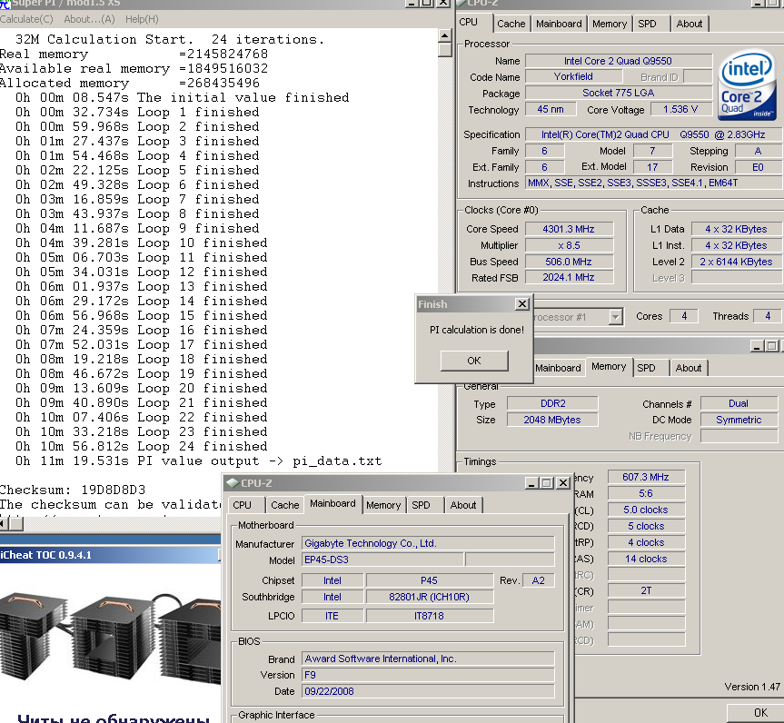Open the Help(H) menu in Super PI

pyautogui.click(x=142, y=19)
